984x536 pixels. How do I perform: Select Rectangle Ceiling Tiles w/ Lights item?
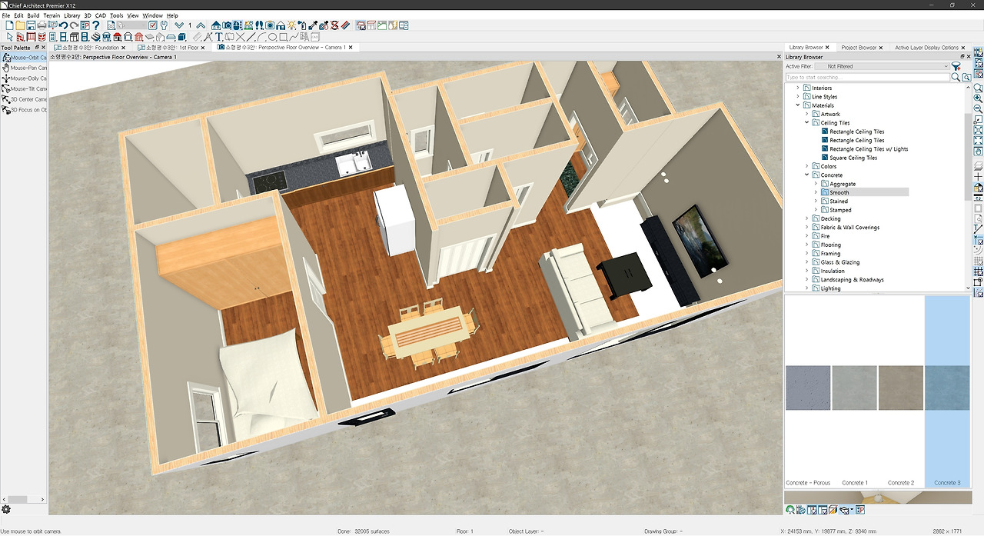pyautogui.click(x=865, y=149)
